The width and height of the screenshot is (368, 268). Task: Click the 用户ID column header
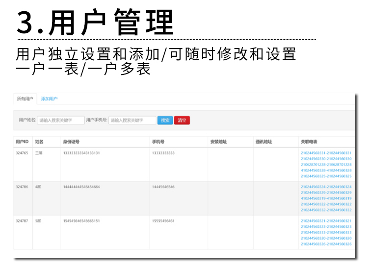[x=22, y=142]
